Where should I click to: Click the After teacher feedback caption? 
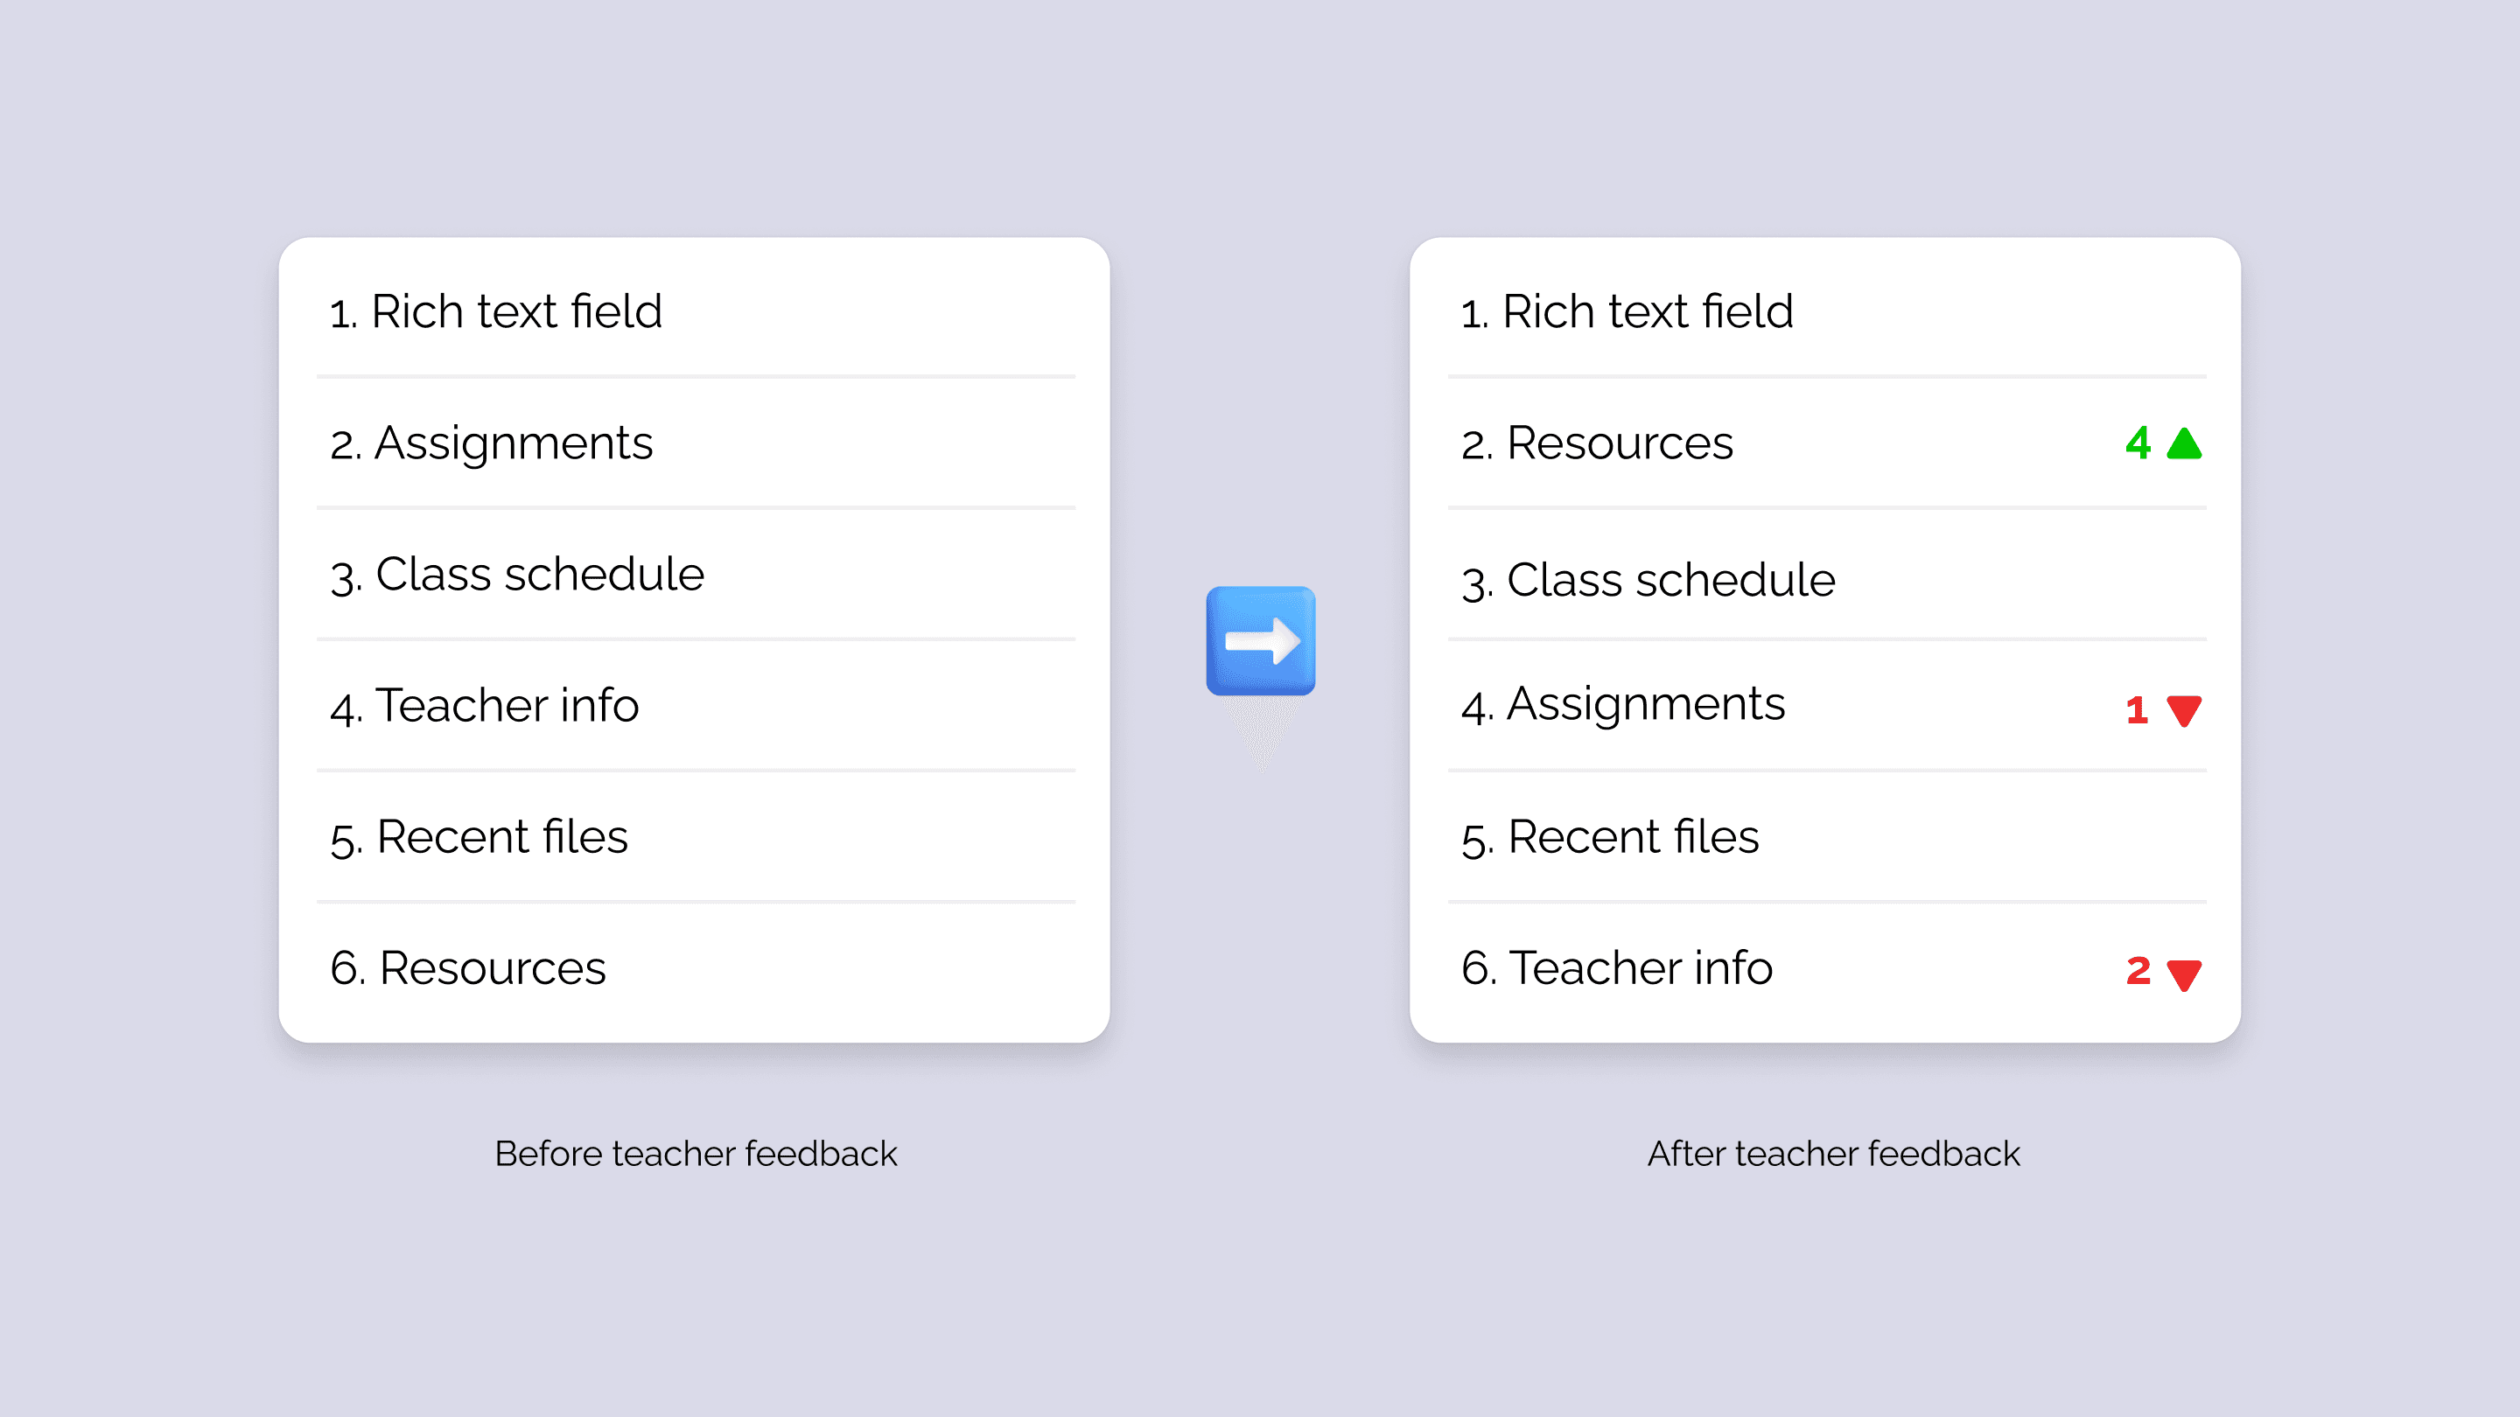pyautogui.click(x=1833, y=1154)
